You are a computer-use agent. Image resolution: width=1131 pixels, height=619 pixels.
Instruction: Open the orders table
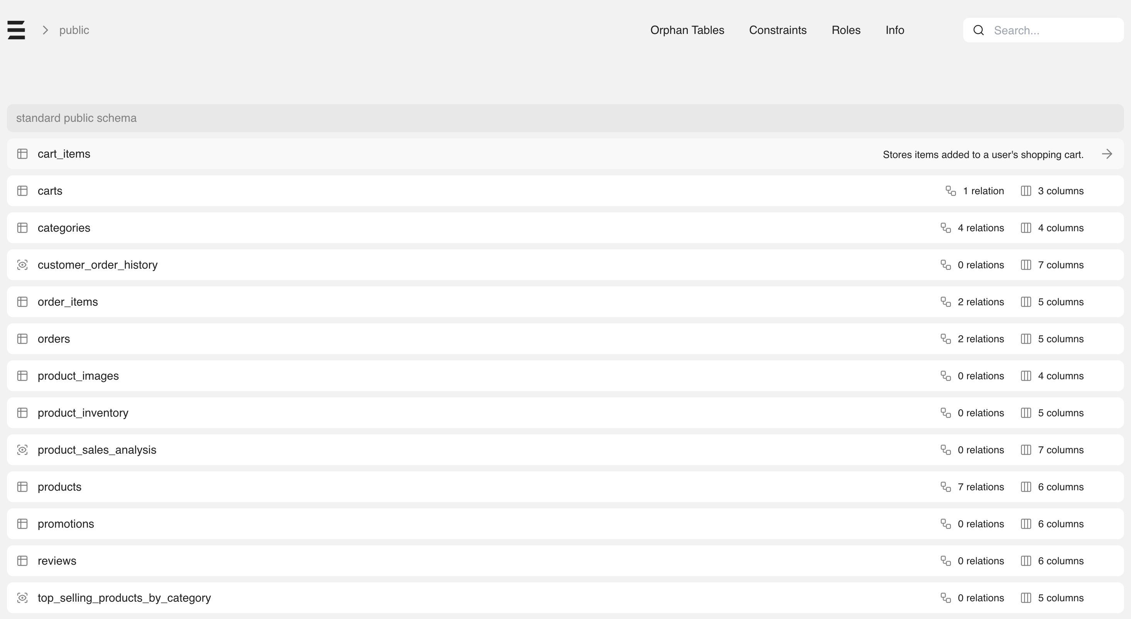54,338
